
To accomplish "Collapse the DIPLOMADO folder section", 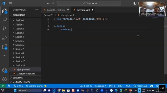I will click(25, 15).
